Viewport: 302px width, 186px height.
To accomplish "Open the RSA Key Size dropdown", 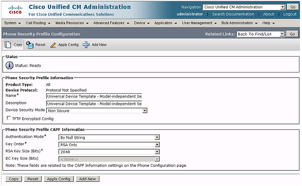I will point(109,152).
